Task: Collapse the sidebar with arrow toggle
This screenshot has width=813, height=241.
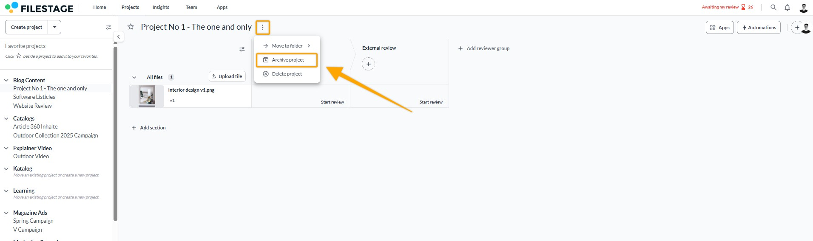Action: pos(119,37)
